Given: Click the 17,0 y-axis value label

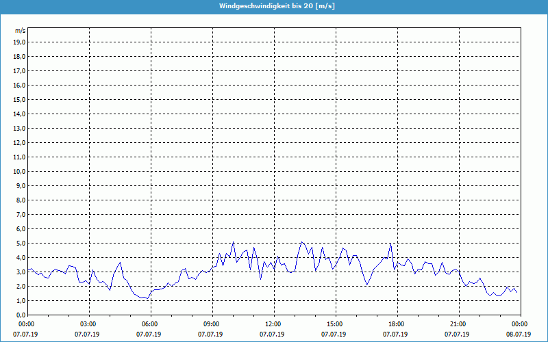Looking at the screenshot, I should click(19, 70).
